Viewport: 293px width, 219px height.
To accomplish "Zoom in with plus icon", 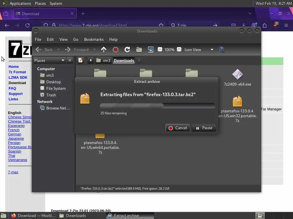I will click(x=179, y=49).
